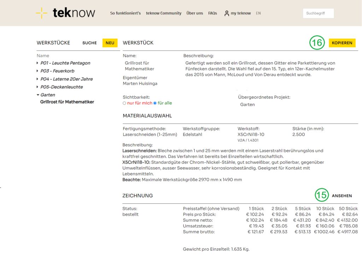This screenshot has width=362, height=256.
Task: Open teknow Community menu item
Action: (x=163, y=13)
